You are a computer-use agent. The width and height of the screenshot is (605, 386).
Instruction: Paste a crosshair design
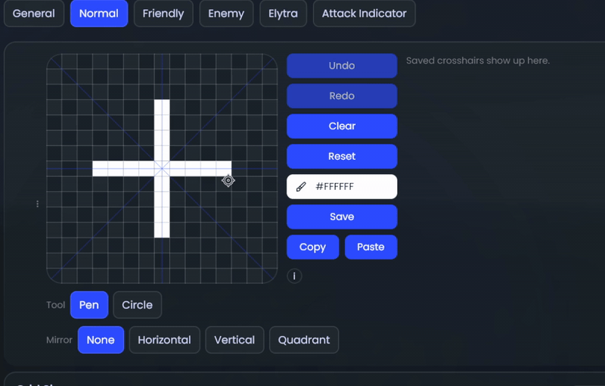(371, 247)
